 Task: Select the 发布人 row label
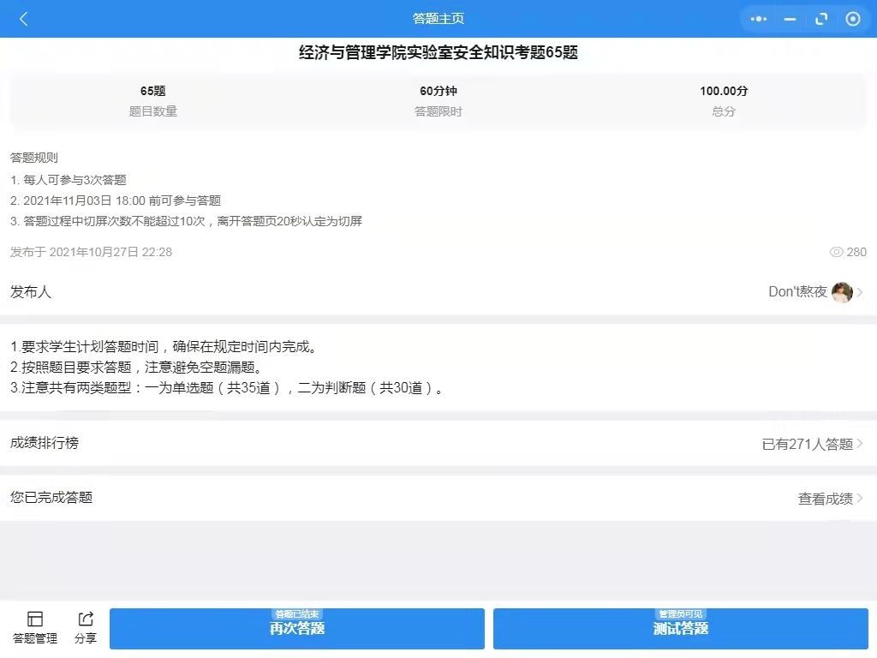coord(31,292)
